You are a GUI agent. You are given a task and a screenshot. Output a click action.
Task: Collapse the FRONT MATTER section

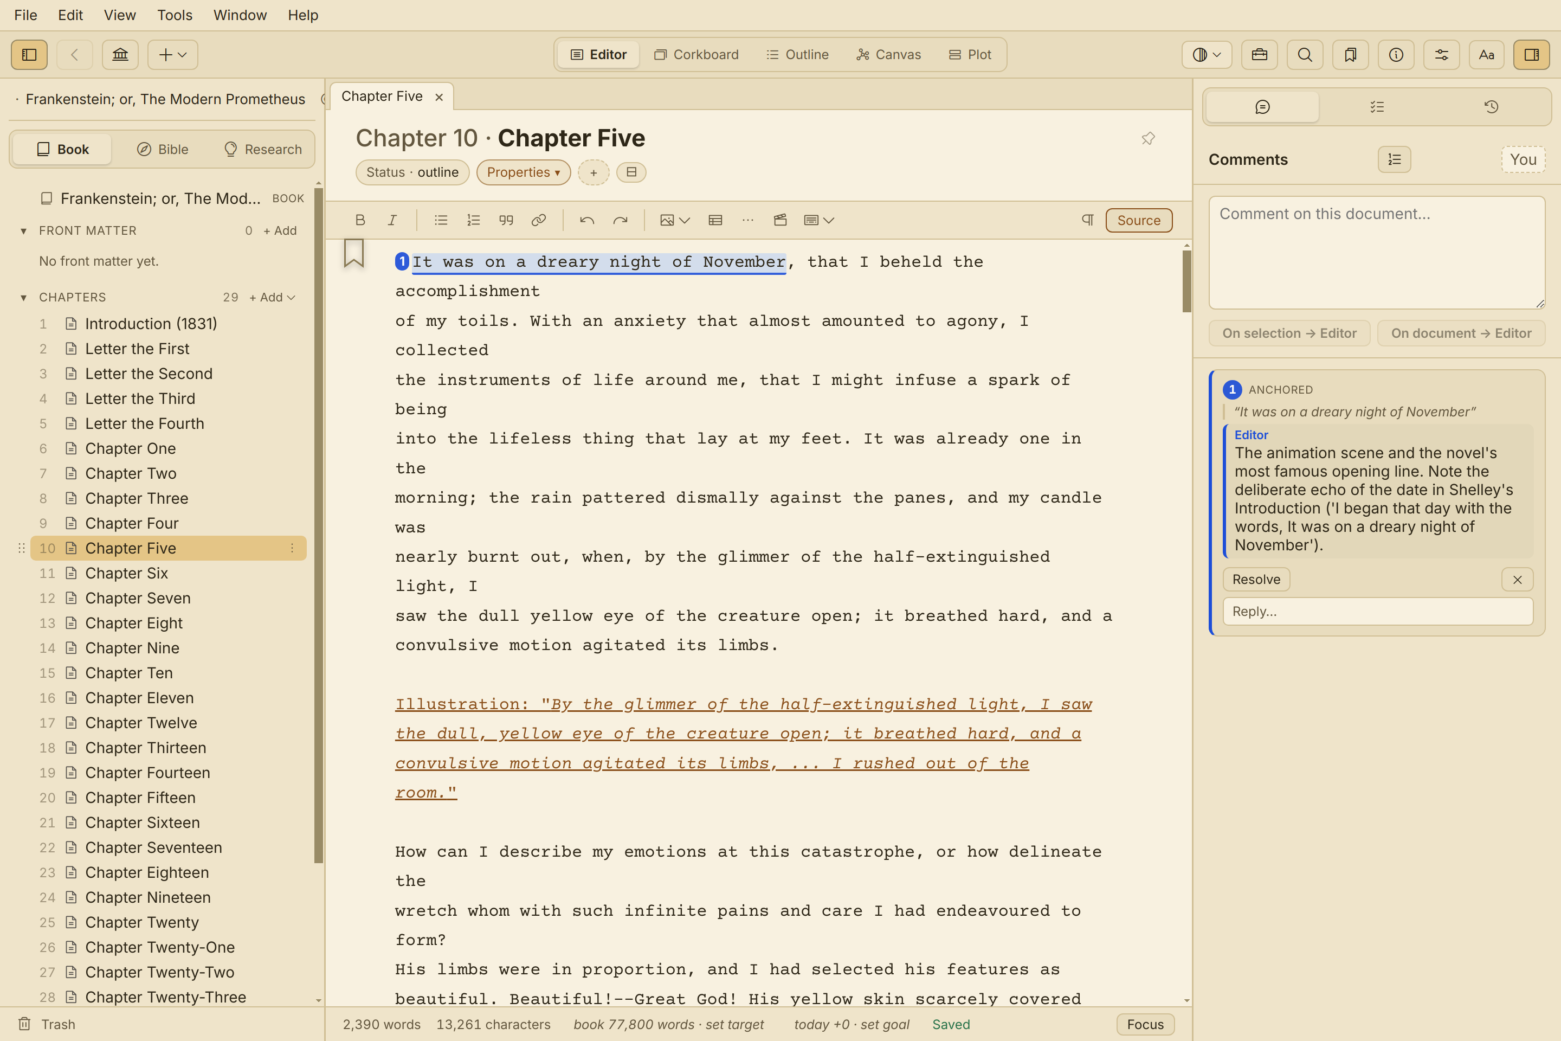pos(23,231)
